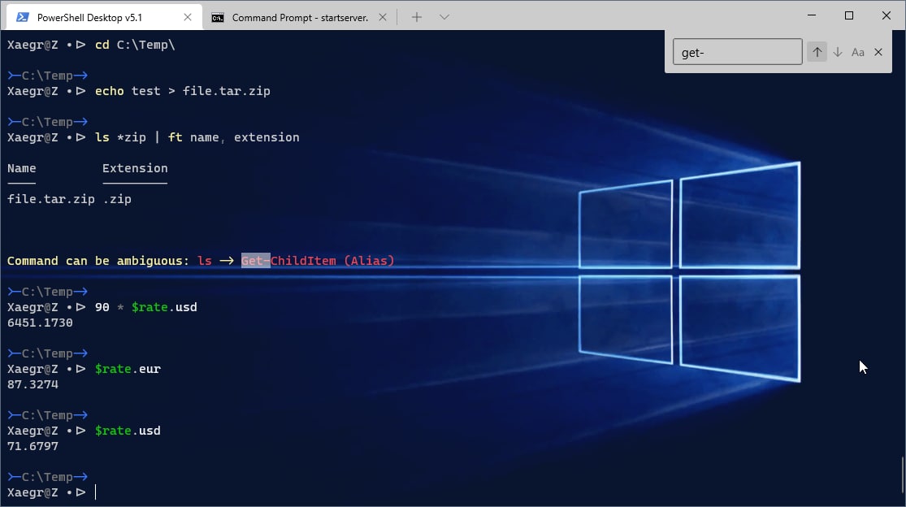906x507 pixels.
Task: Close the Command Prompt tab
Action: coord(383,17)
